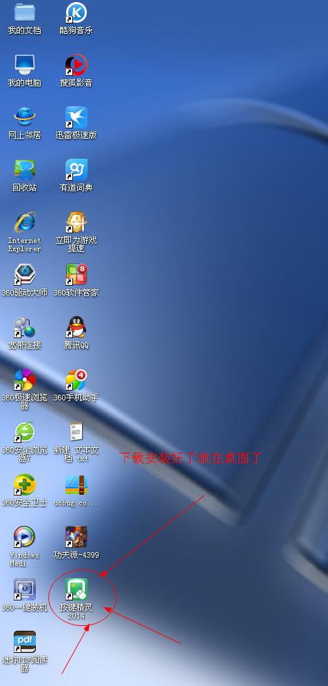Image resolution: width=328 pixels, height=686 pixels.
Task: Select the 回收站 recycle bin
Action: [24, 170]
